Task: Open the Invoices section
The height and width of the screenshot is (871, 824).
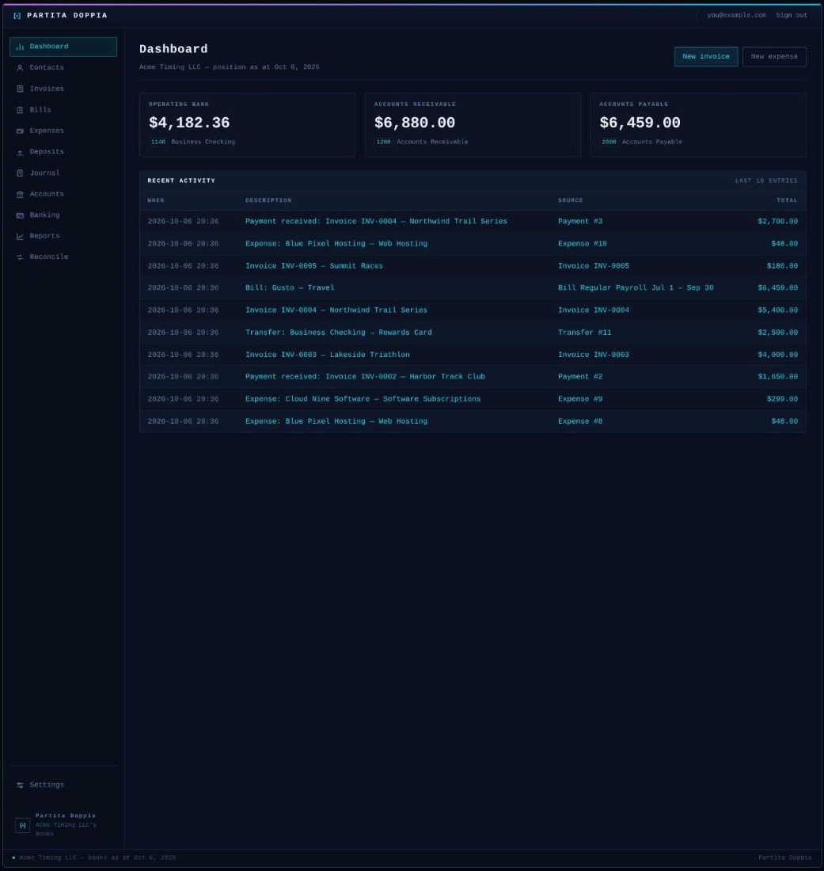Action: click(x=63, y=89)
